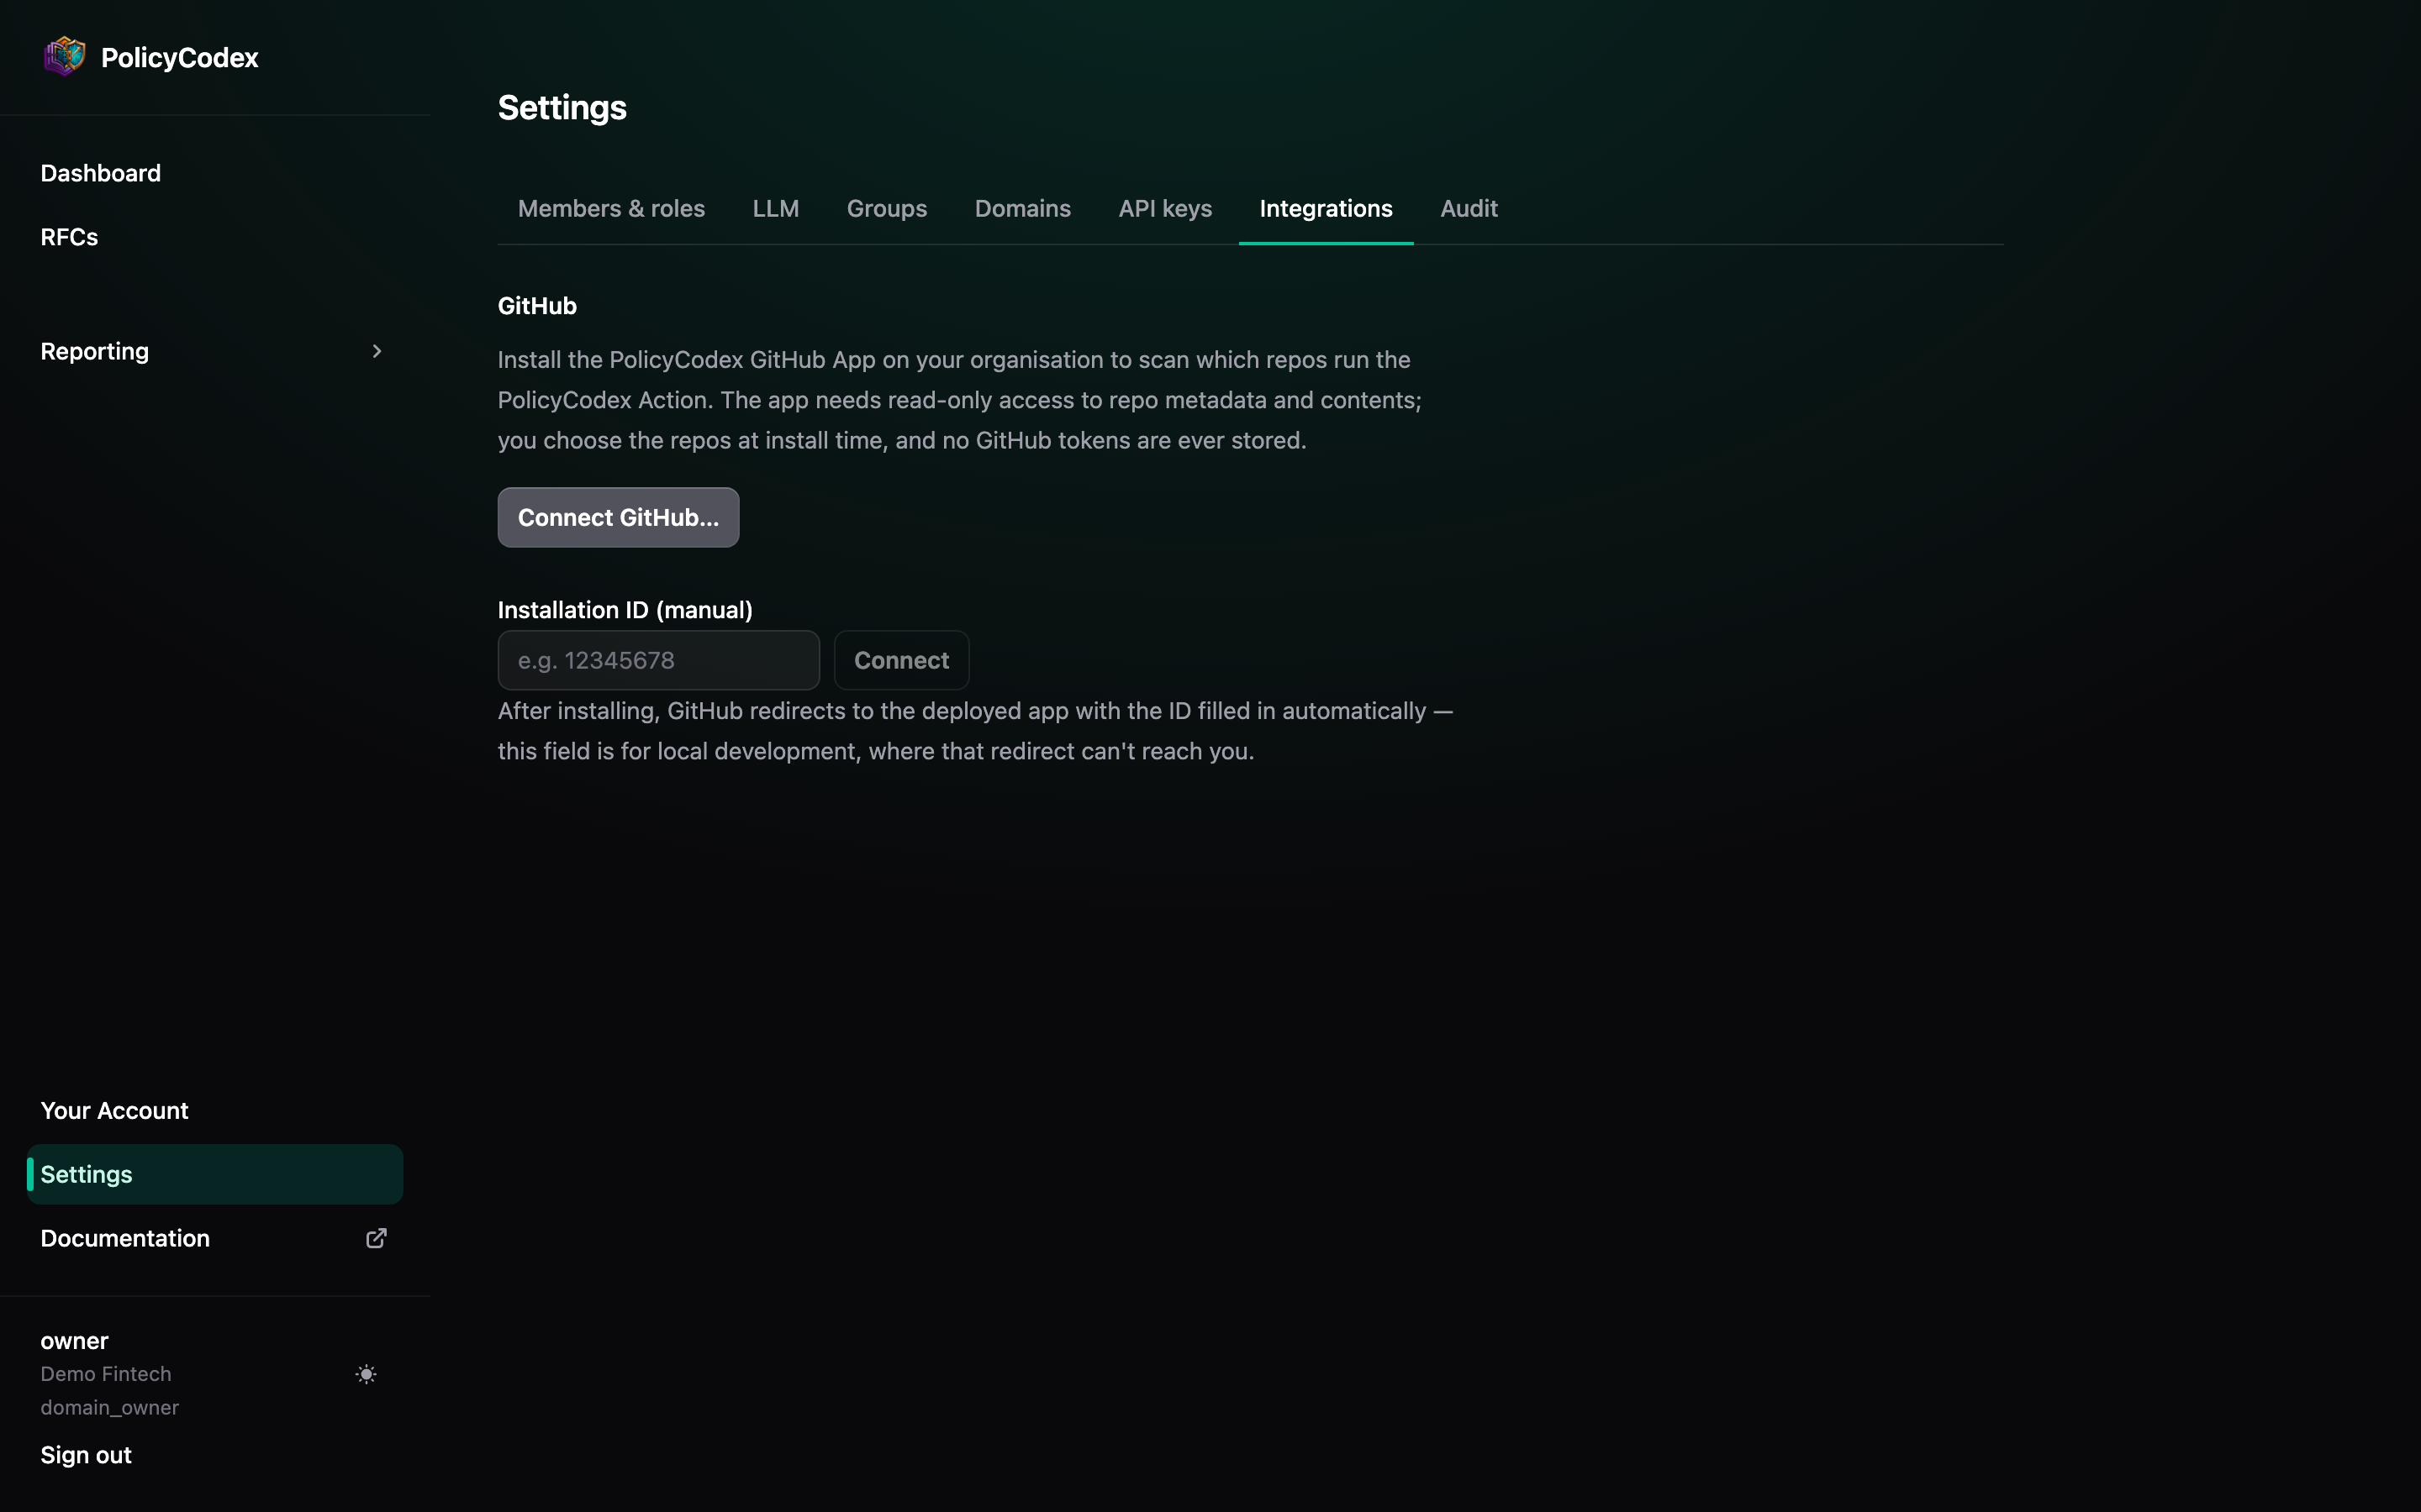
Task: Click the Documentation external link icon
Action: [376, 1238]
